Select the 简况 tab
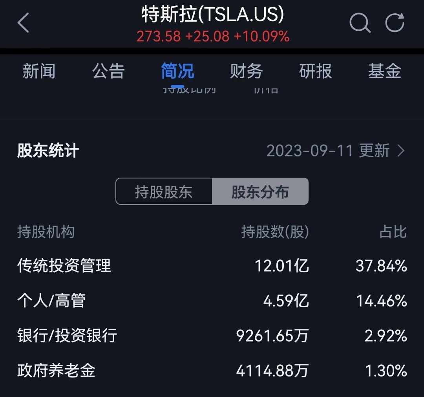 177,72
